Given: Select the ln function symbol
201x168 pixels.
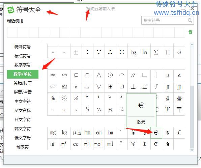Looking at the screenshot, I should point(145,52).
